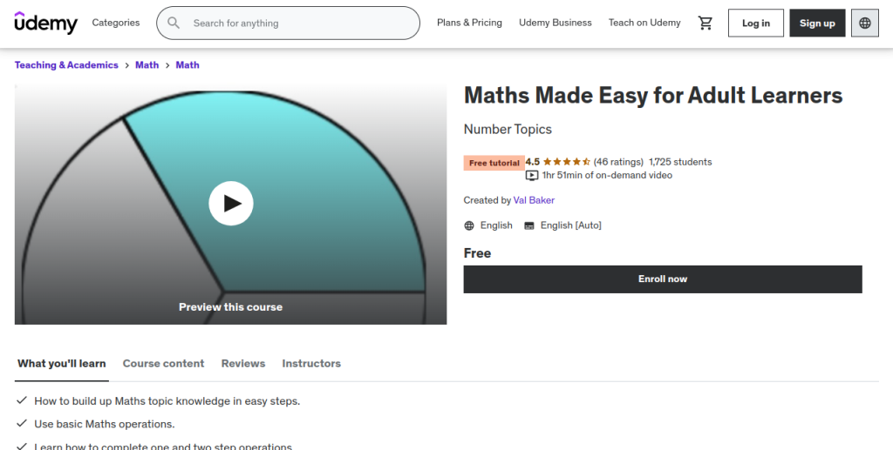Click the 1,725 students text

tap(680, 162)
